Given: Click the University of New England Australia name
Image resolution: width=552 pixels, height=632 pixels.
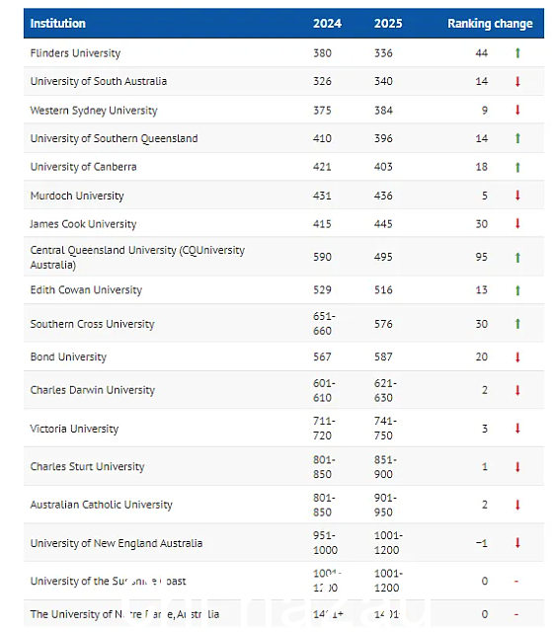Looking at the screenshot, I should click(117, 543).
